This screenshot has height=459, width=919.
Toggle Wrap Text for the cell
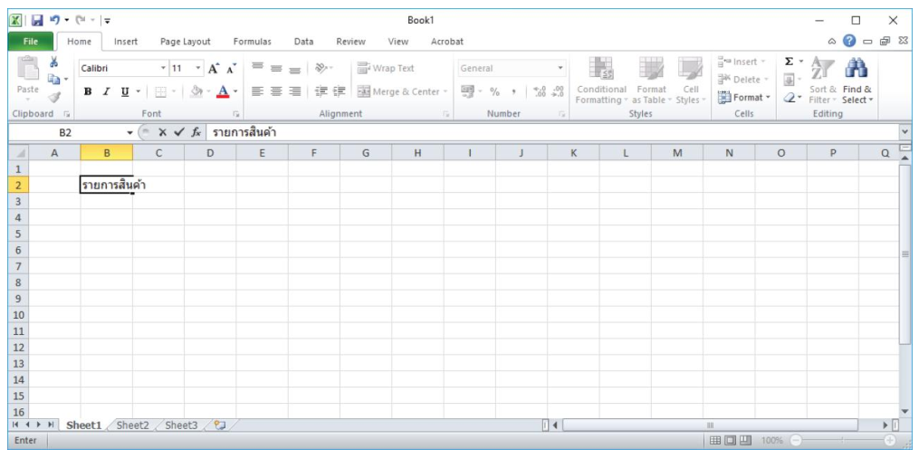click(x=386, y=68)
